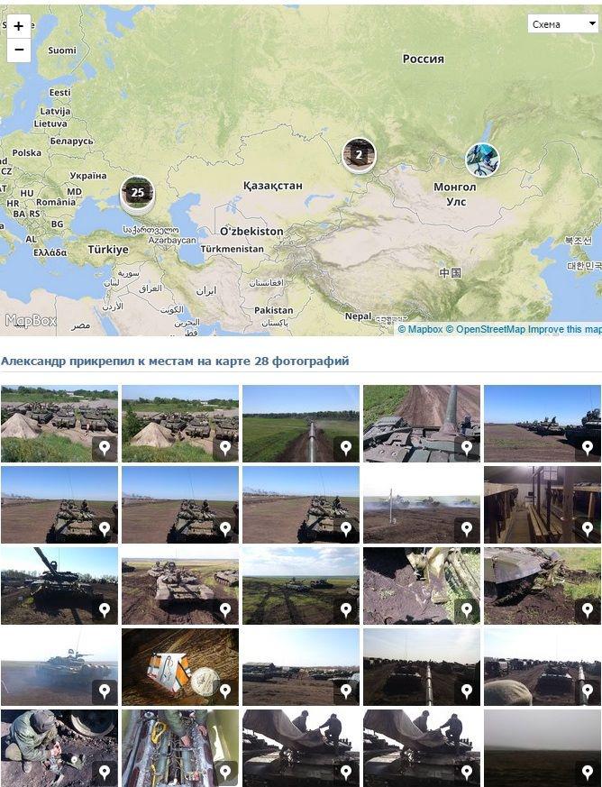Click location pin on the medal photo
Viewport: 602px width, 787px height.
[x=225, y=691]
